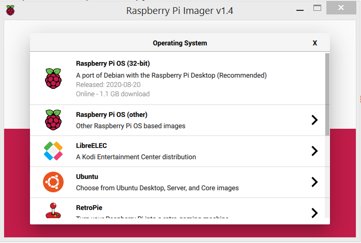Click 'Choose from Ubuntu Desktop, Server, and Core images'
This screenshot has width=361, height=243.
(x=157, y=188)
